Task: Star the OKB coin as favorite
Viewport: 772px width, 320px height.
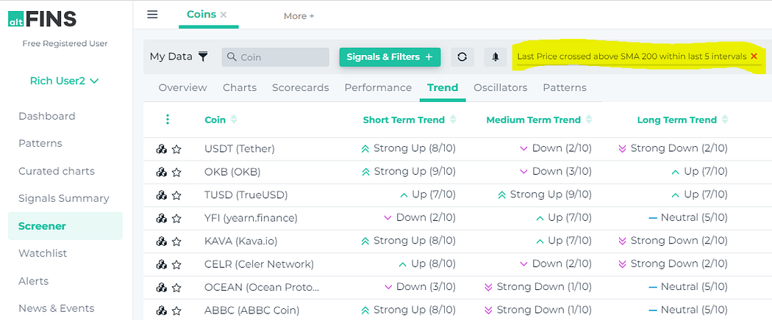Action: (176, 172)
